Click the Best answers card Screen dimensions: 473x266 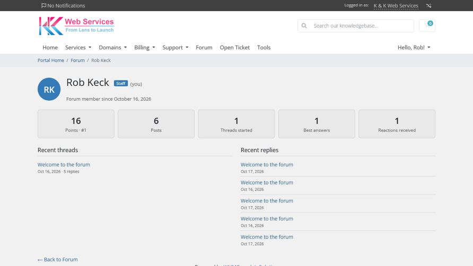point(317,124)
